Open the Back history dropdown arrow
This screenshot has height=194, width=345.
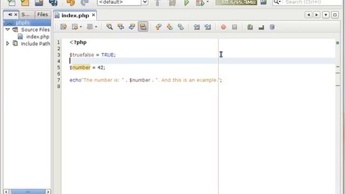click(81, 27)
